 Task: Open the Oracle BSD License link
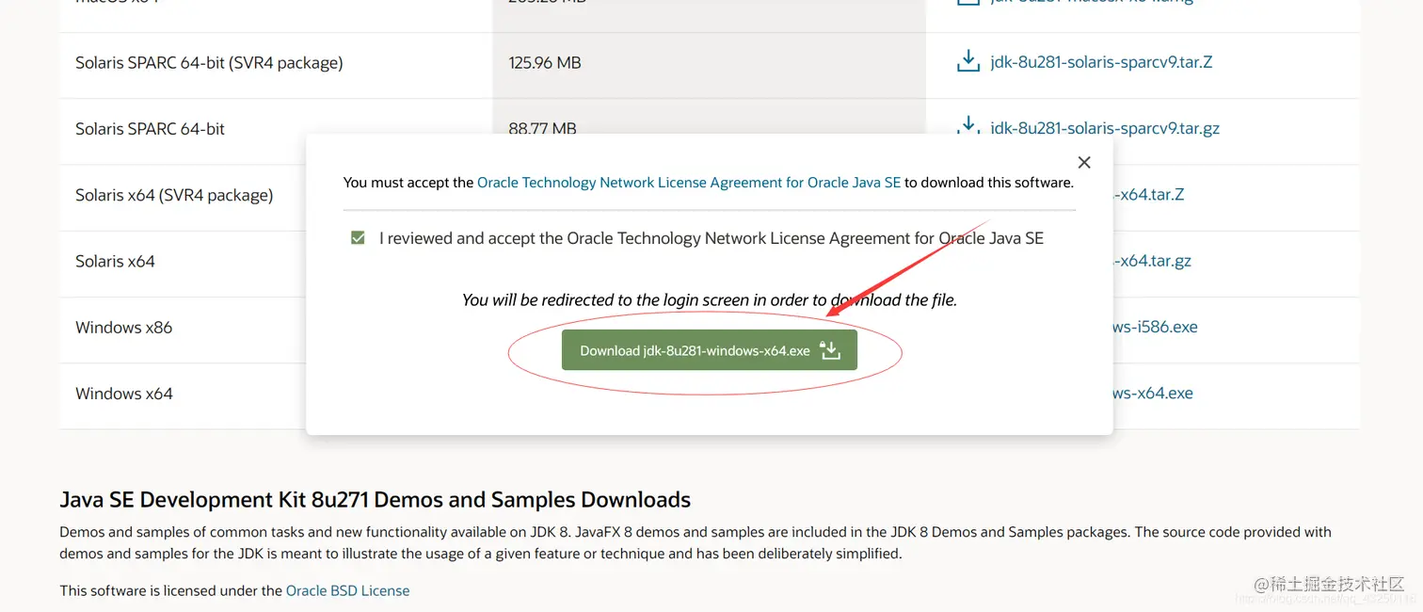coord(347,591)
